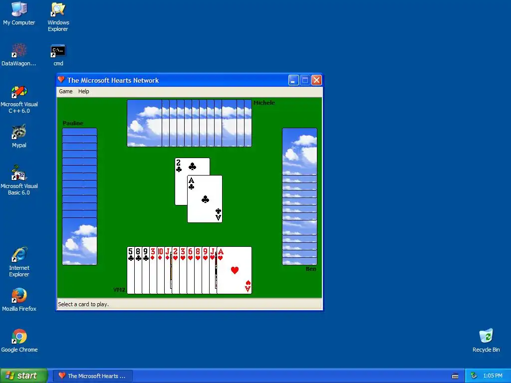The height and width of the screenshot is (383, 511).
Task: Close the Hearts Network window
Action: 316,80
